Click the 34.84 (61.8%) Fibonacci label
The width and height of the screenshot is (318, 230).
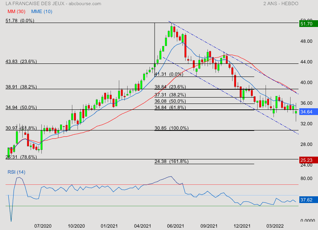[170, 107]
